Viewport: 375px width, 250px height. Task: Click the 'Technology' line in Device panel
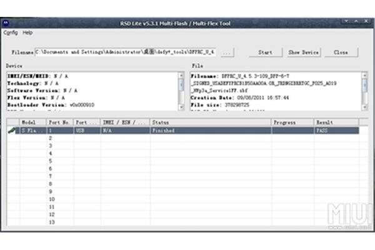[x=32, y=83]
